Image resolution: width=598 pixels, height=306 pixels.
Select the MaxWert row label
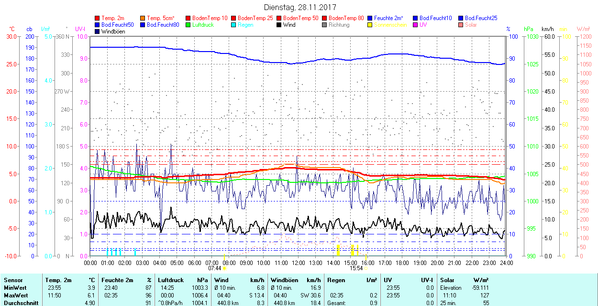coord(15,295)
